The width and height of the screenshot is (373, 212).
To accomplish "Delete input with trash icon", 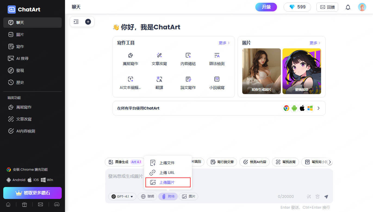I will click(318, 197).
